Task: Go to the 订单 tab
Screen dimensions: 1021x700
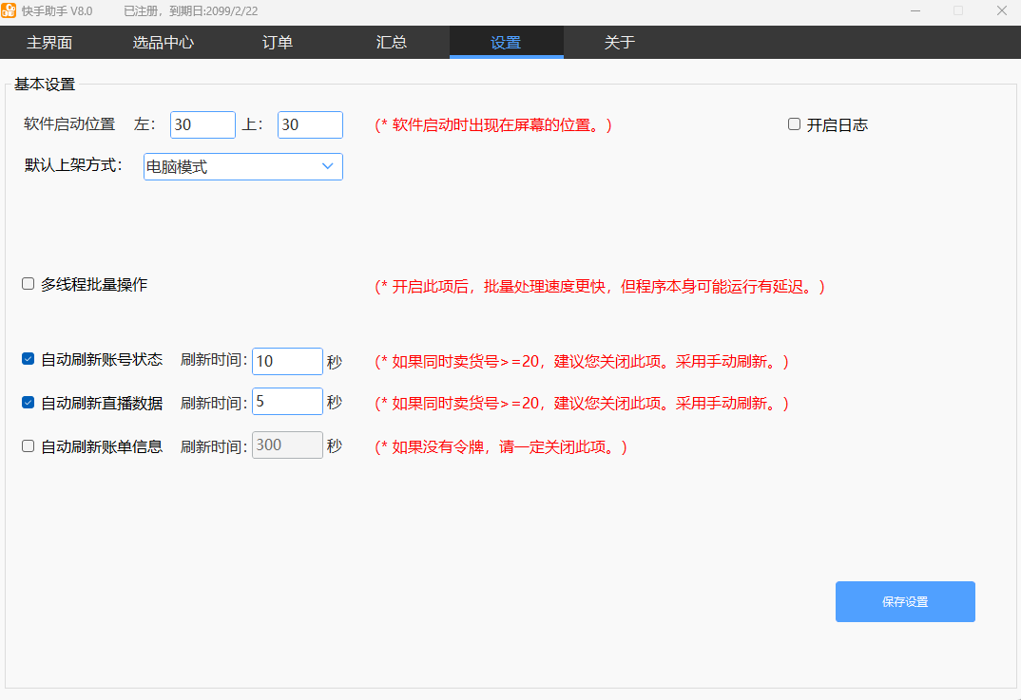Action: pos(278,43)
